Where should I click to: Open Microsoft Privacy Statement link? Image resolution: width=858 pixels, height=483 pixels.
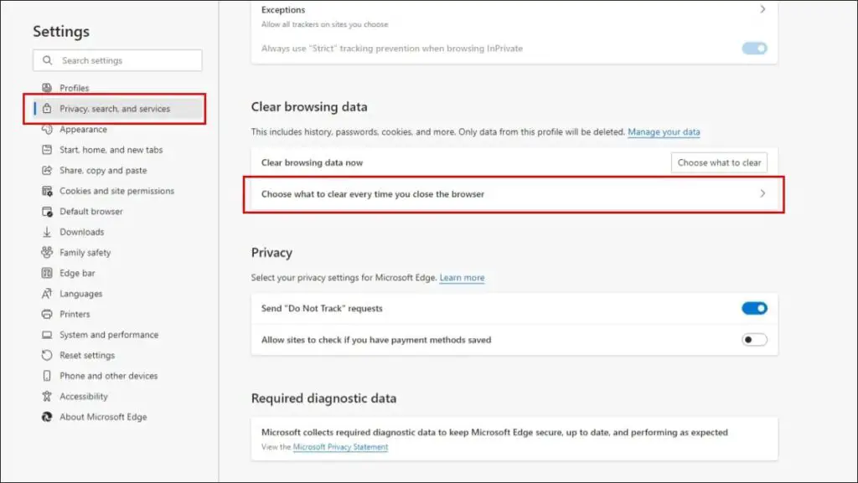click(340, 447)
